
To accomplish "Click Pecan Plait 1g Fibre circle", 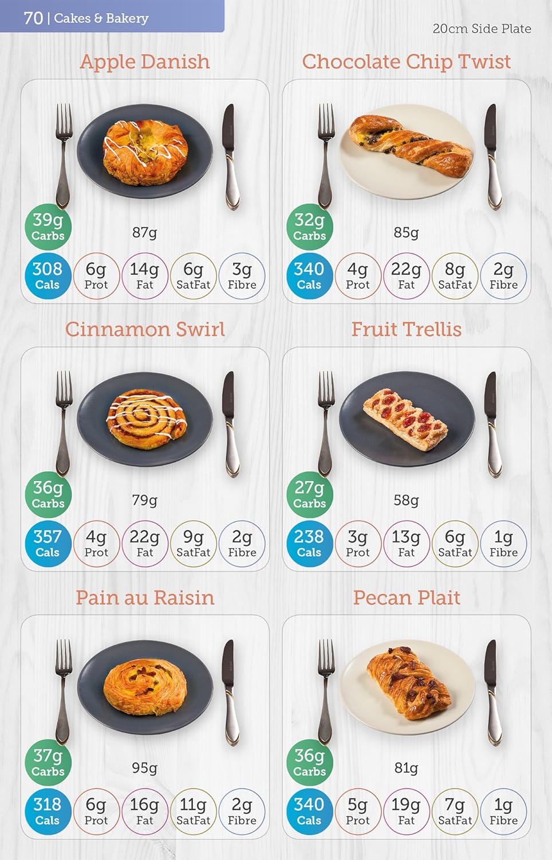I will point(503,811).
